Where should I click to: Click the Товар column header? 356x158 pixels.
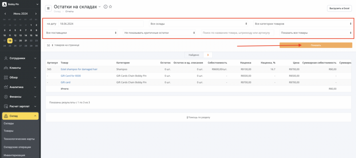tap(64, 63)
